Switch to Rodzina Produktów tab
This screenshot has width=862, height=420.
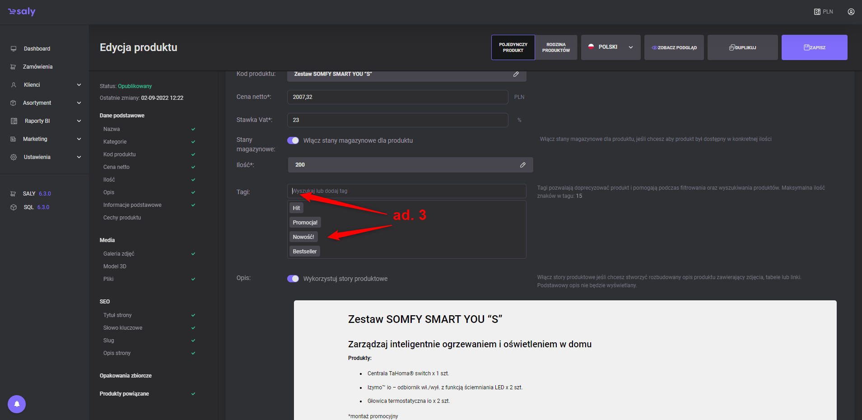(x=556, y=47)
